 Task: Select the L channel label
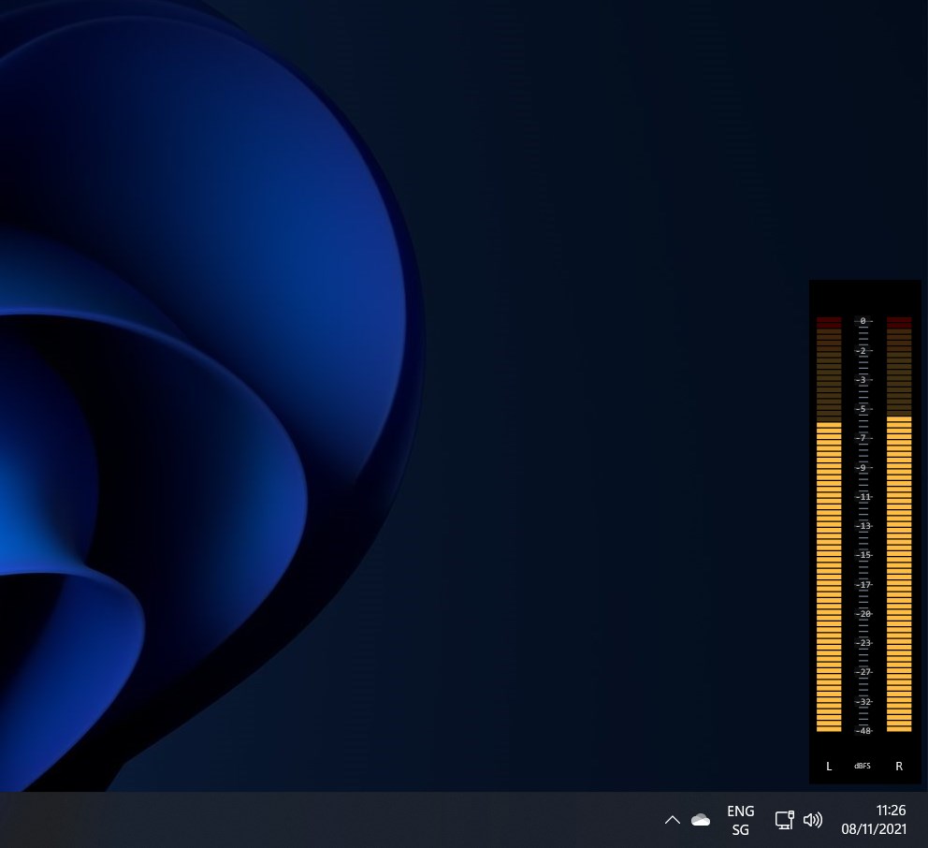pos(829,766)
